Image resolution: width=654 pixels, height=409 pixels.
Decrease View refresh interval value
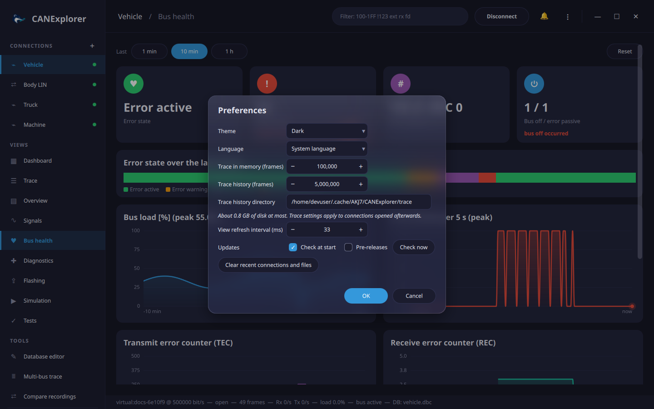[293, 229]
